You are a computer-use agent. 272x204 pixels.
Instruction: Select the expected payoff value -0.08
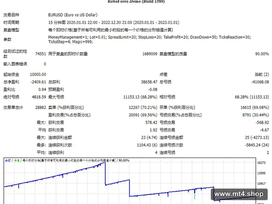(x=153, y=90)
